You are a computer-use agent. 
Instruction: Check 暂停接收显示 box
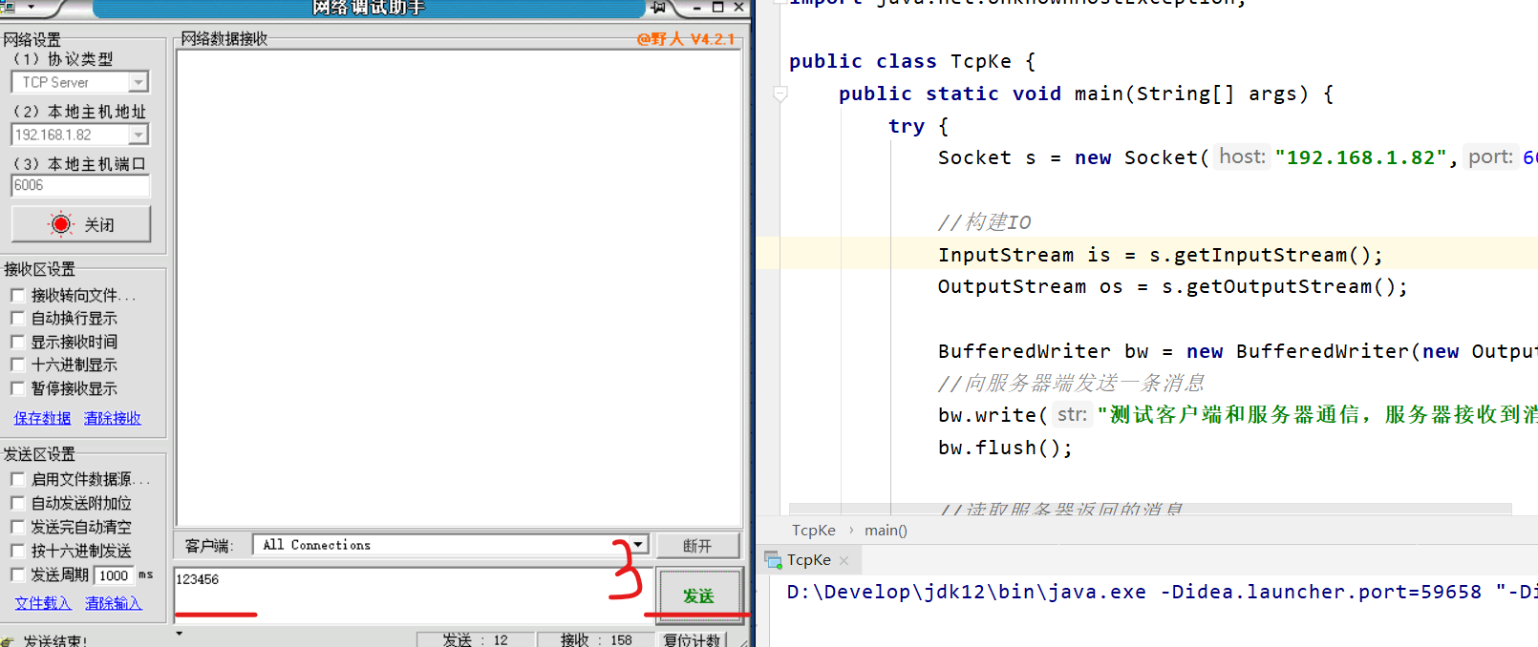click(x=17, y=388)
